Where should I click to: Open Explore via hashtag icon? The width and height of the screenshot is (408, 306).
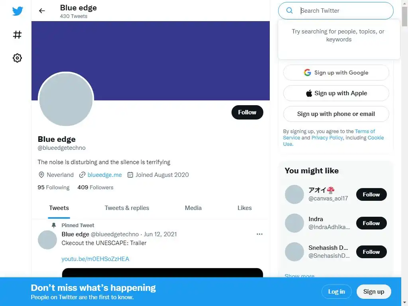17,35
